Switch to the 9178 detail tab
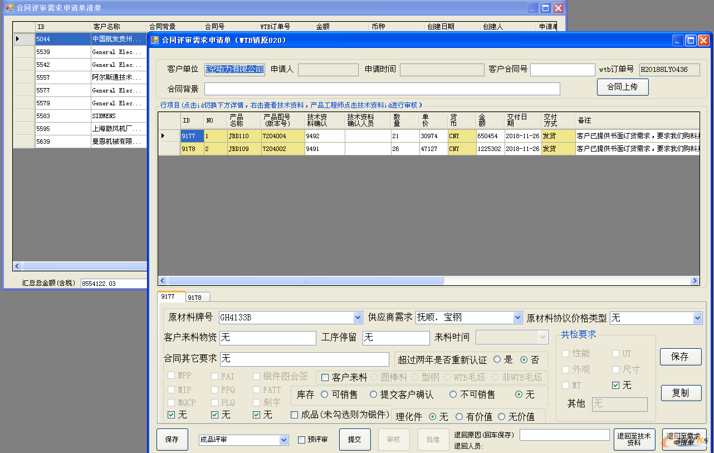 [x=197, y=298]
